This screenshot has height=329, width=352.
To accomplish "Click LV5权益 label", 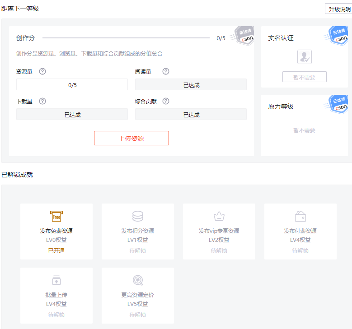I will (x=138, y=304).
